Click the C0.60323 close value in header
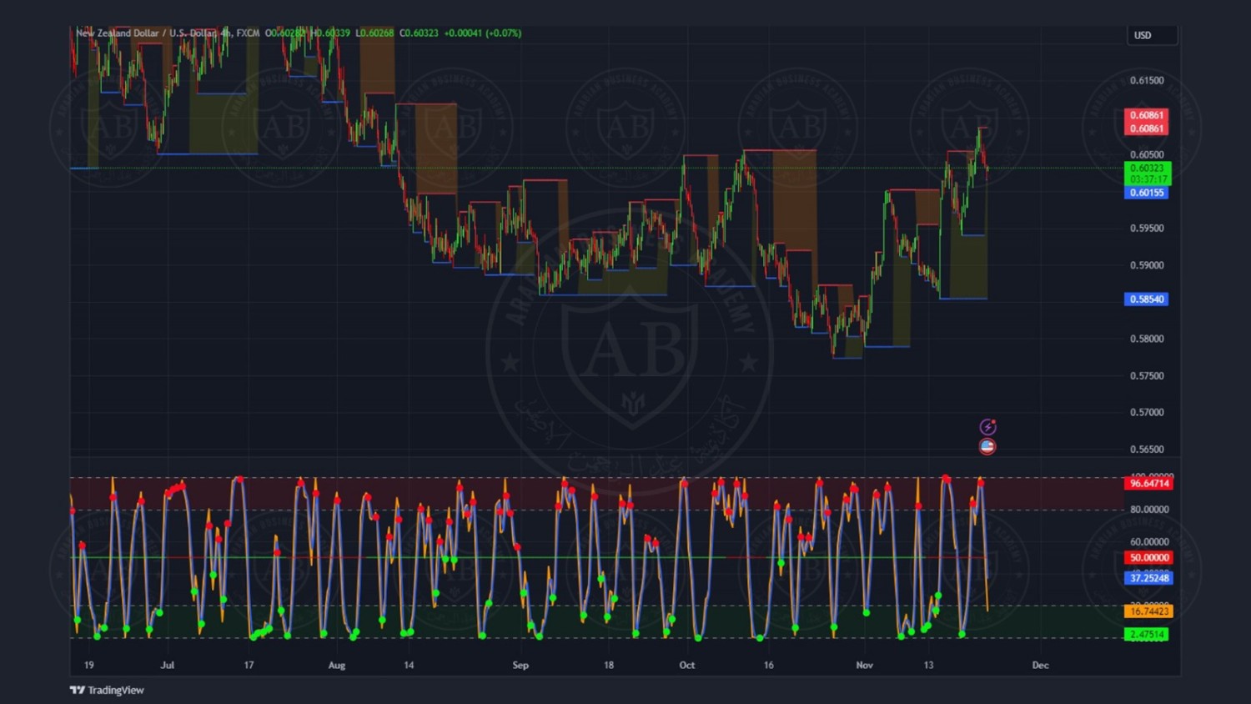Screen dimensions: 1251x704 click(x=419, y=33)
